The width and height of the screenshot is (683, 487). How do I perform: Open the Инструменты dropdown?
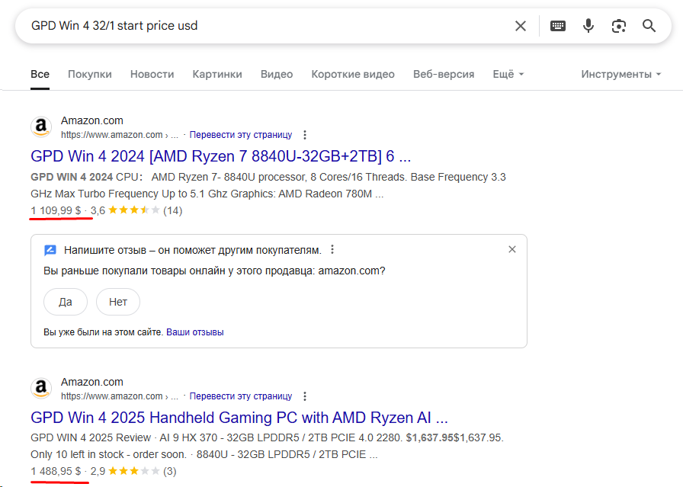coord(621,74)
